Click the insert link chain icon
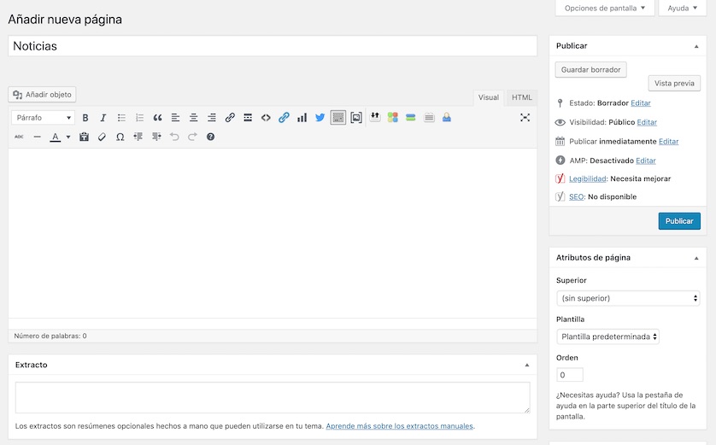 (230, 118)
